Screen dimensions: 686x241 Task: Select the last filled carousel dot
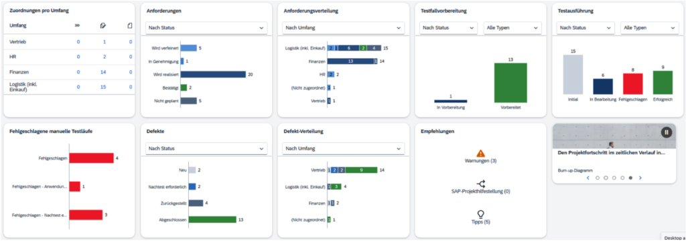point(630,178)
